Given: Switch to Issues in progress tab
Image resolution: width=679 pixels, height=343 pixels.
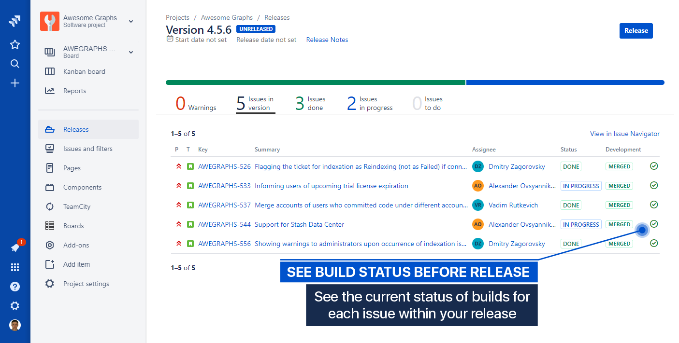Looking at the screenshot, I should (x=370, y=103).
